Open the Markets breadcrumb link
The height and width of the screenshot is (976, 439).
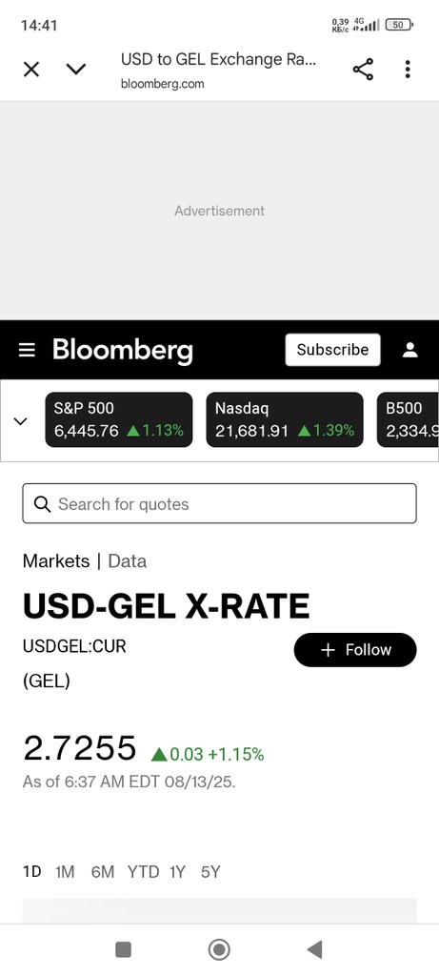(56, 560)
